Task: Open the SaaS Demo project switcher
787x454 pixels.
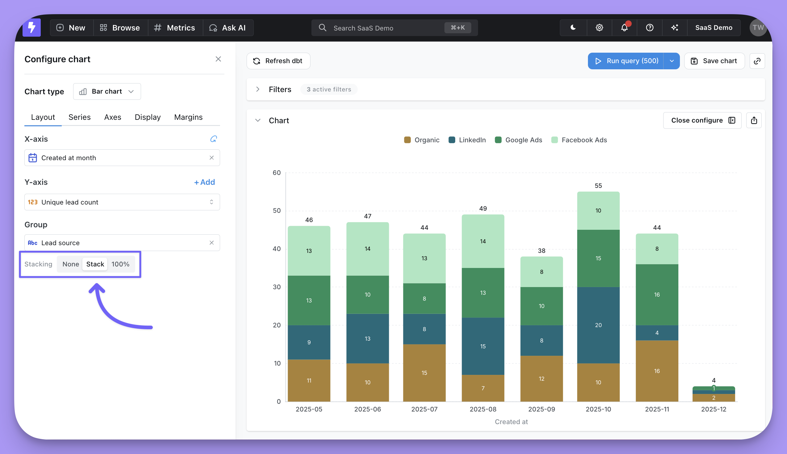Action: coord(714,28)
